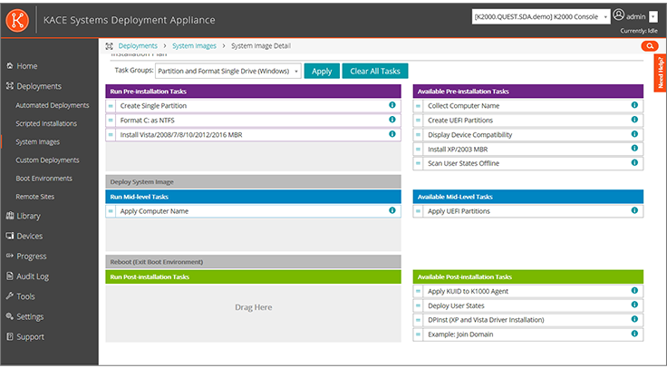
Task: Grab the handle of Apply UEFI Partitions
Action: point(418,211)
